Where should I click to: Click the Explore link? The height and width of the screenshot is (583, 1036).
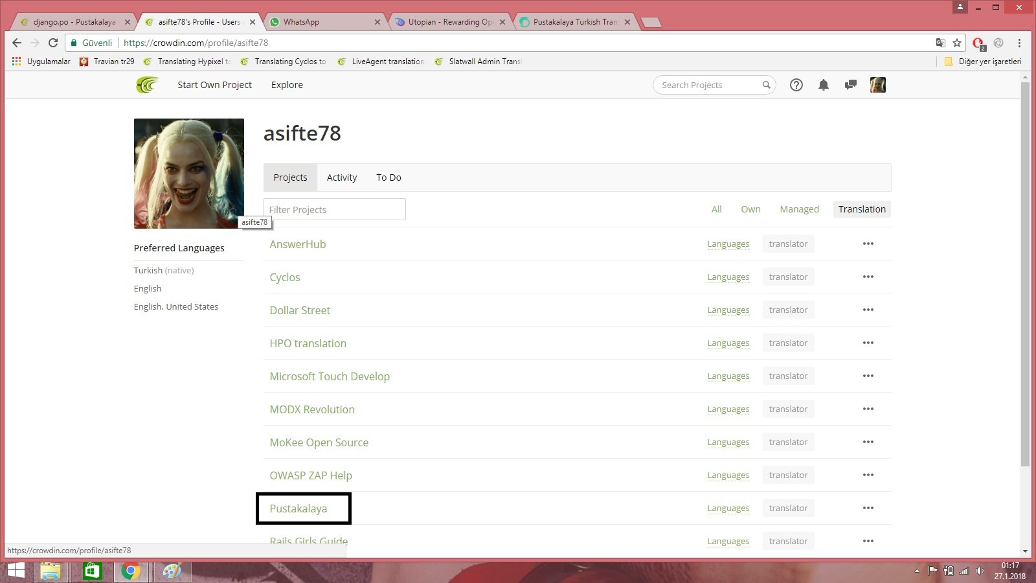coord(287,85)
